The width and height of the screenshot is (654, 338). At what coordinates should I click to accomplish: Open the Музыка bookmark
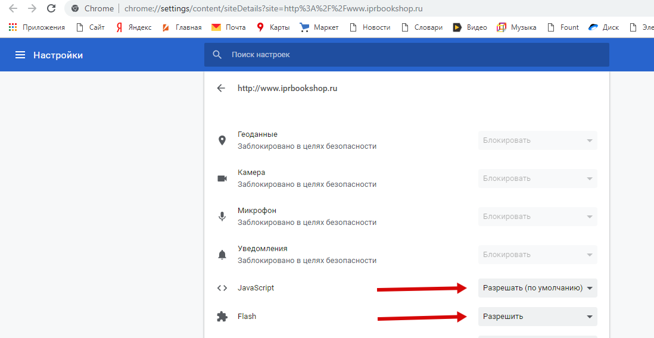(x=516, y=27)
